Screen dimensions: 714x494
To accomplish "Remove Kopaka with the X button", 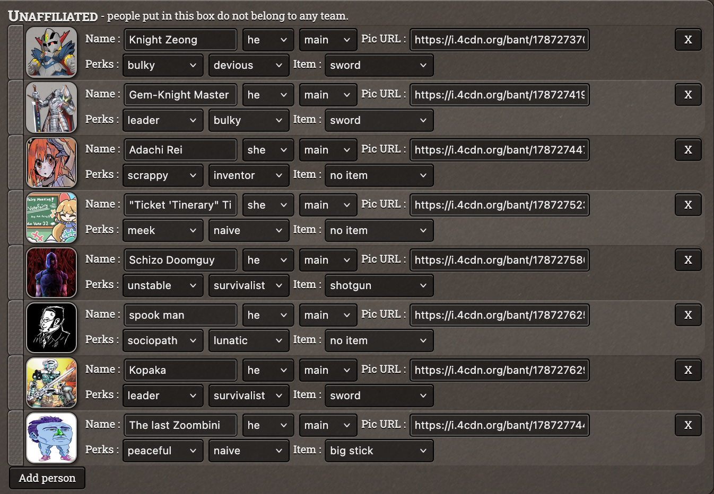I will click(x=688, y=370).
